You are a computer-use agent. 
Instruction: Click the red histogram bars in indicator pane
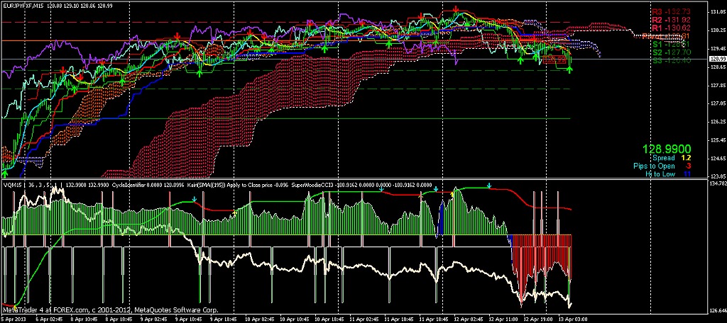541,255
